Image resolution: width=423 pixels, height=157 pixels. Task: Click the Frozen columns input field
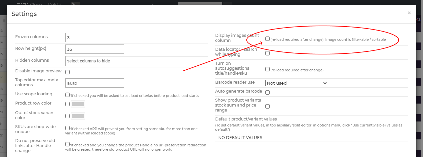(95, 38)
